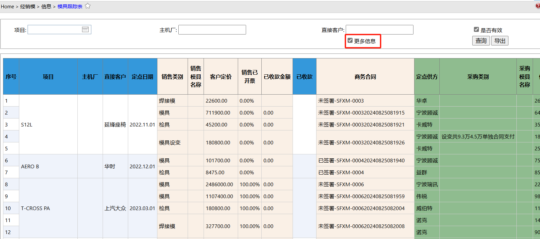Click the 导出 button
The width and height of the screenshot is (540, 239).
[x=500, y=41]
